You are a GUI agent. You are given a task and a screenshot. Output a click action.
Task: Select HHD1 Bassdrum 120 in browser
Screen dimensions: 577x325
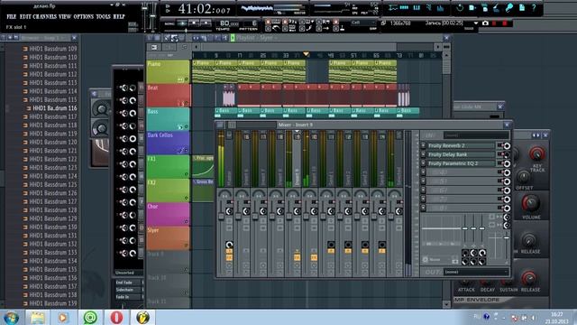point(52,143)
